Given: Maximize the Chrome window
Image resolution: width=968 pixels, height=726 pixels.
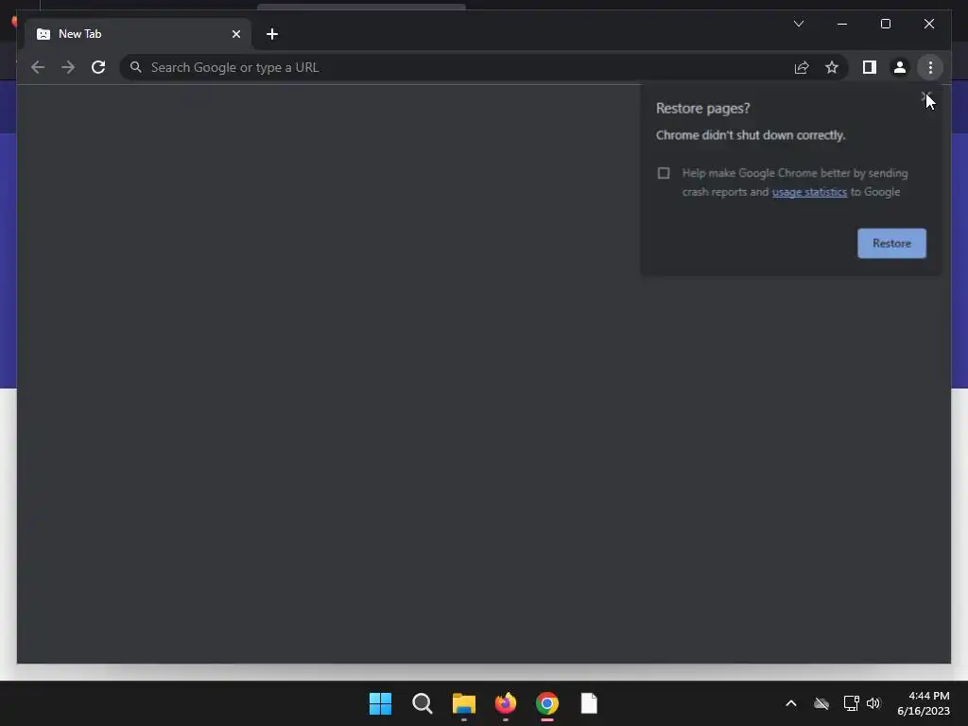Looking at the screenshot, I should tap(885, 24).
